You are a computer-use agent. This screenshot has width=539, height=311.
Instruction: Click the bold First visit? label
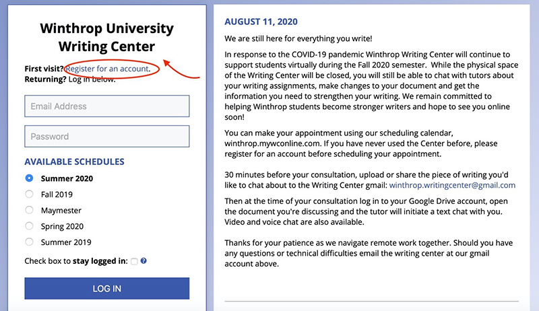point(44,69)
